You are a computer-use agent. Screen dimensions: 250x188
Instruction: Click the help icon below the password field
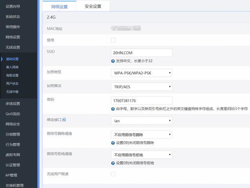pos(113,109)
